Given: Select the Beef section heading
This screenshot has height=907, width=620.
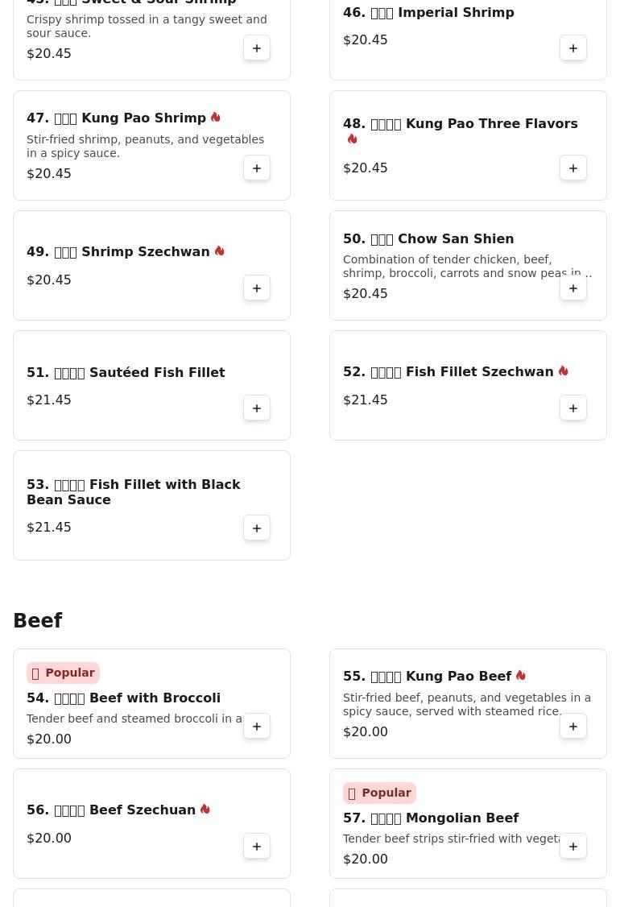Looking at the screenshot, I should tap(38, 620).
